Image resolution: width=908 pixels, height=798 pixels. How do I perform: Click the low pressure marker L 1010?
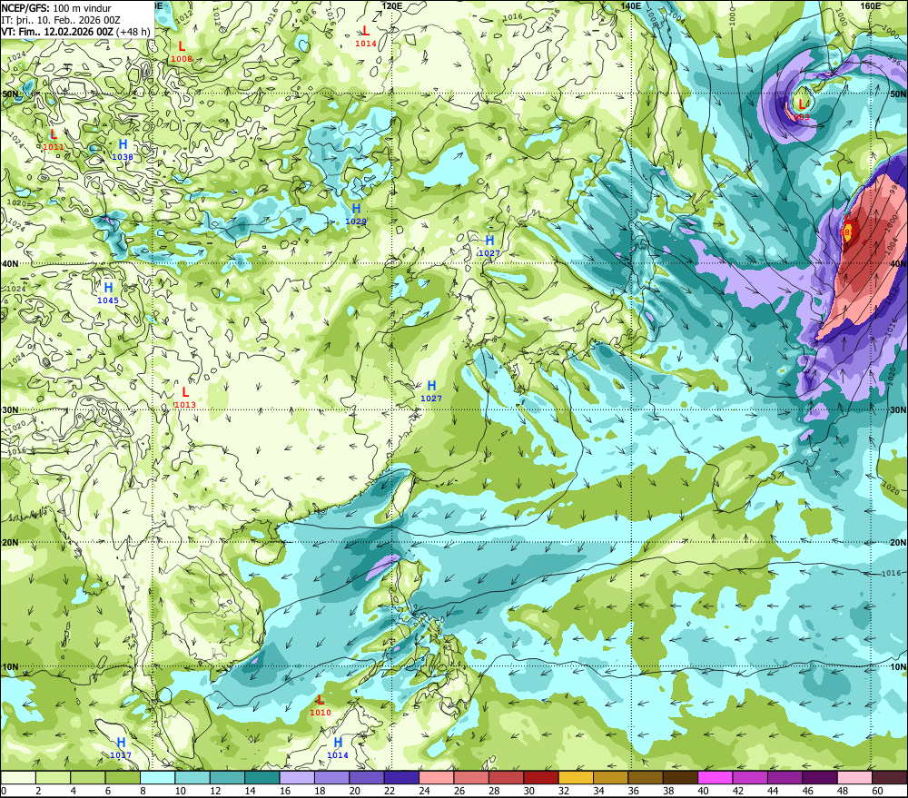[x=321, y=705]
